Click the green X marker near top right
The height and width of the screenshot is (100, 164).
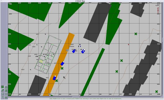[x=136, y=34]
